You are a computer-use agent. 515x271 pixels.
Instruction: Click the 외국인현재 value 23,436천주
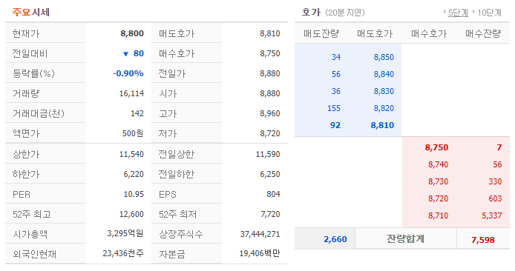click(123, 253)
